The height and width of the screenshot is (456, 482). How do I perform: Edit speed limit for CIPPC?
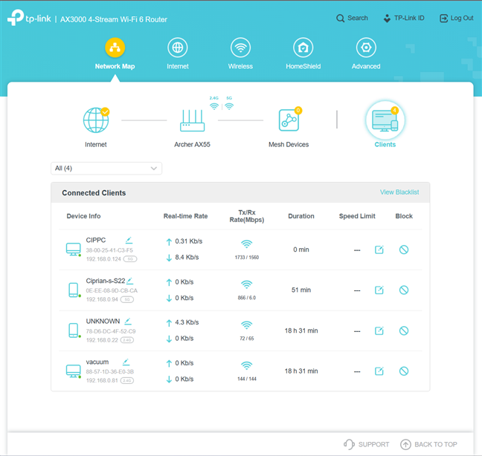[379, 250]
